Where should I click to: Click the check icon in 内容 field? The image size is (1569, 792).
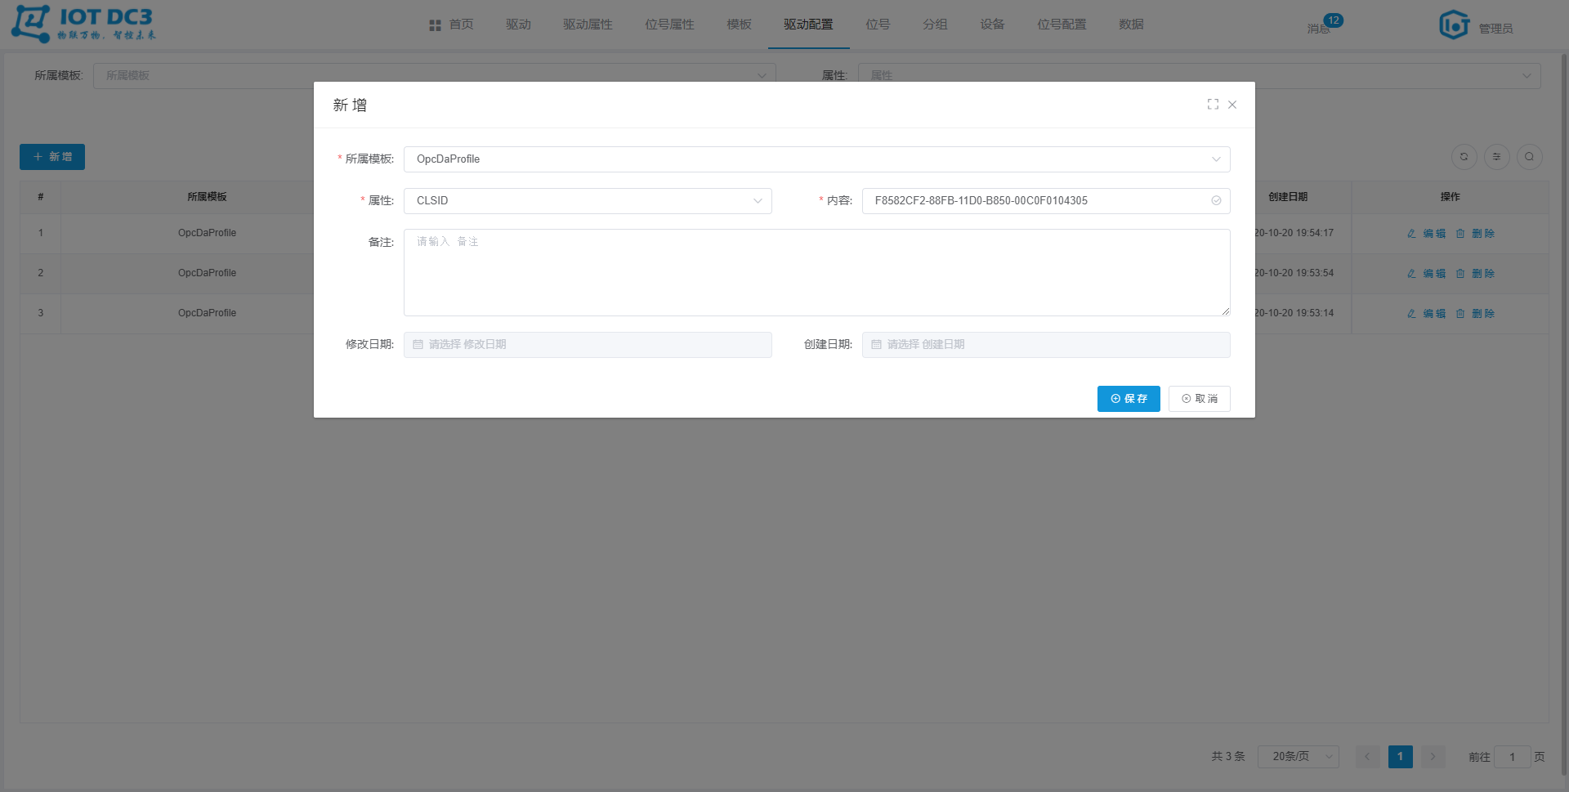point(1216,201)
